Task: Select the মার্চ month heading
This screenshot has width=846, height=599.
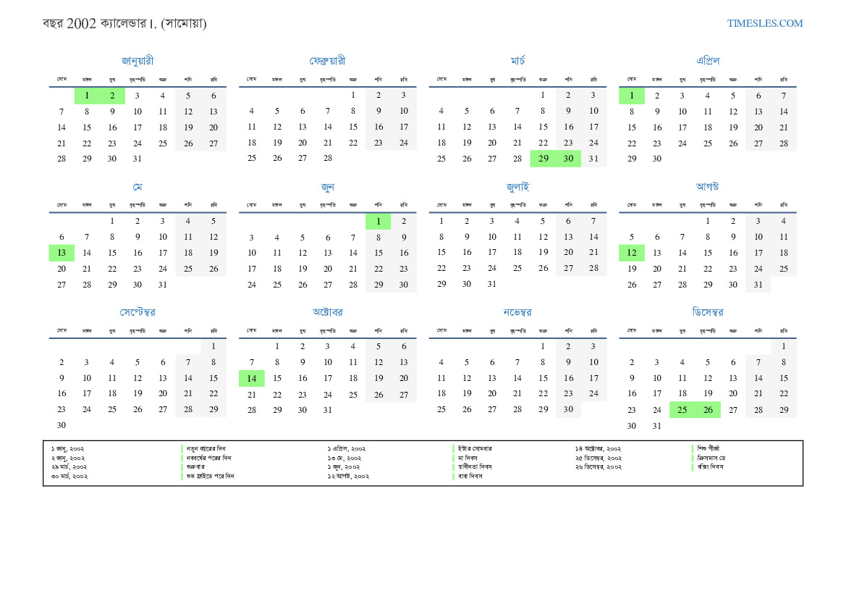Action: 517,61
